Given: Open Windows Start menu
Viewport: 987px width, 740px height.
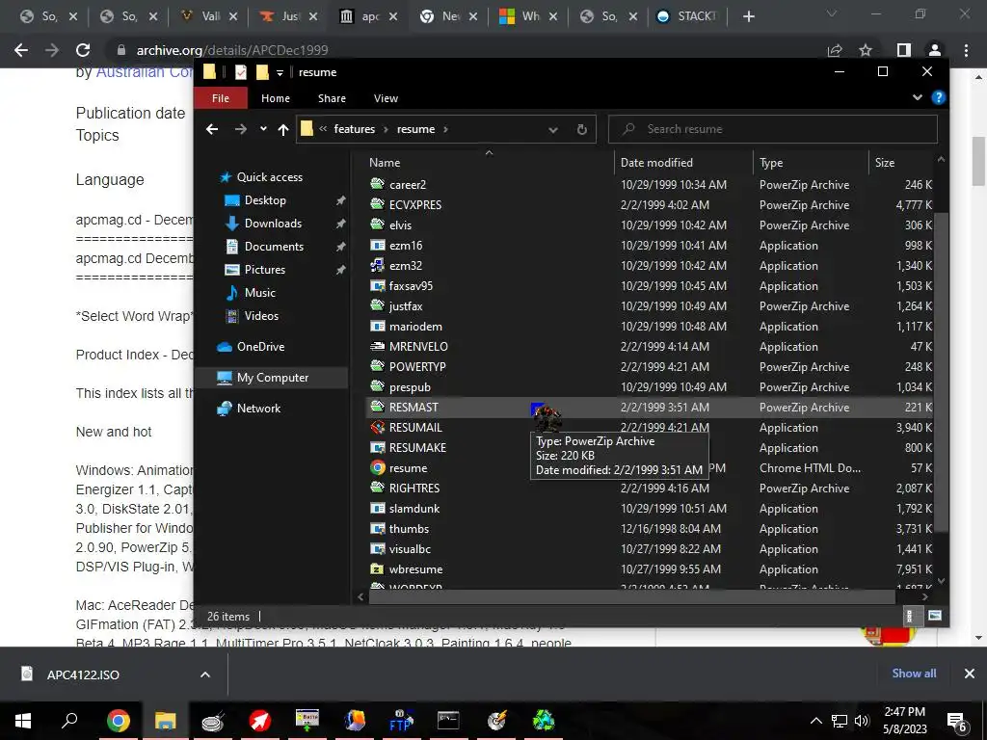Looking at the screenshot, I should (x=23, y=721).
